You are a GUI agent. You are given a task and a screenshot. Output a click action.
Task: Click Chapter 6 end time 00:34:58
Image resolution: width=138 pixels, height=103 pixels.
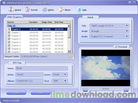coord(59,49)
